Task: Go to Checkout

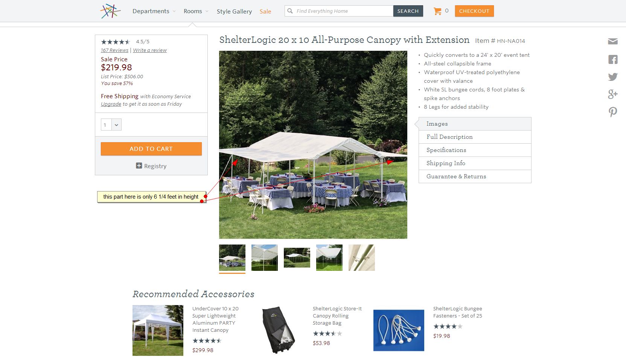Action: pos(474,11)
